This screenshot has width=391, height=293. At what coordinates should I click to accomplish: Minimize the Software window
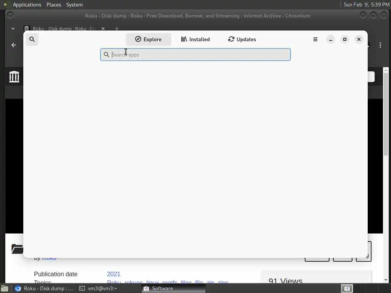331,39
